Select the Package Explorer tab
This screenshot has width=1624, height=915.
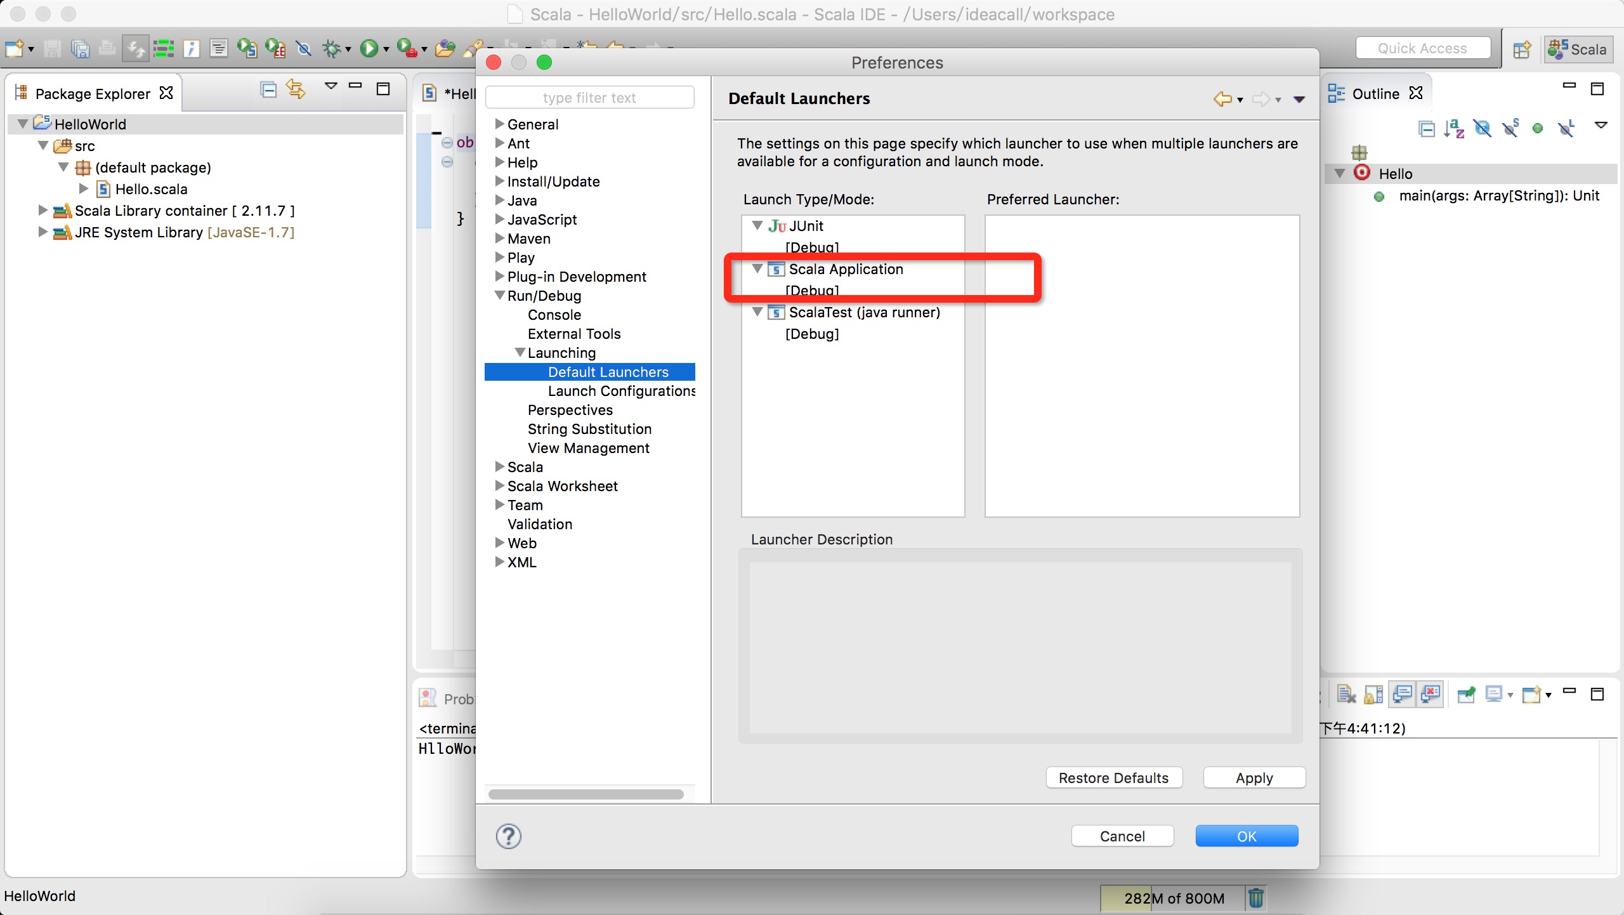point(93,93)
